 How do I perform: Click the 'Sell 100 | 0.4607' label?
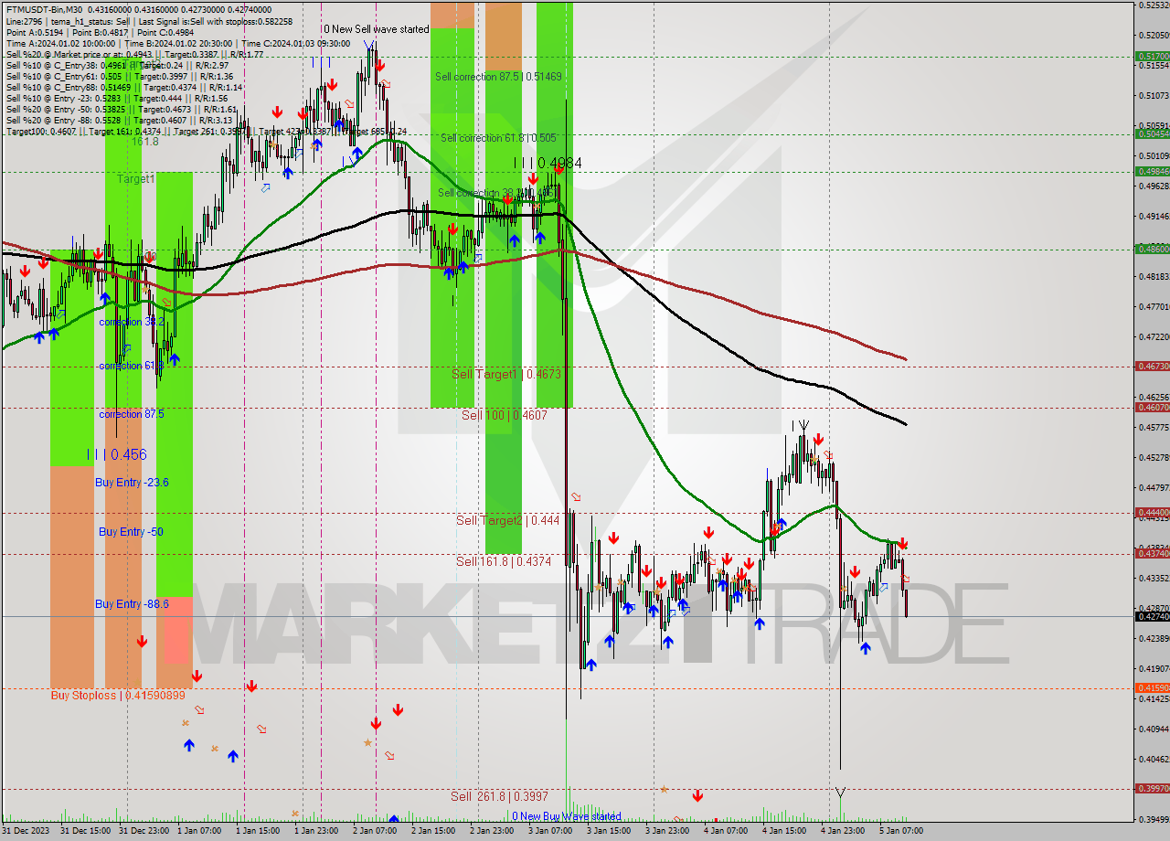click(504, 415)
